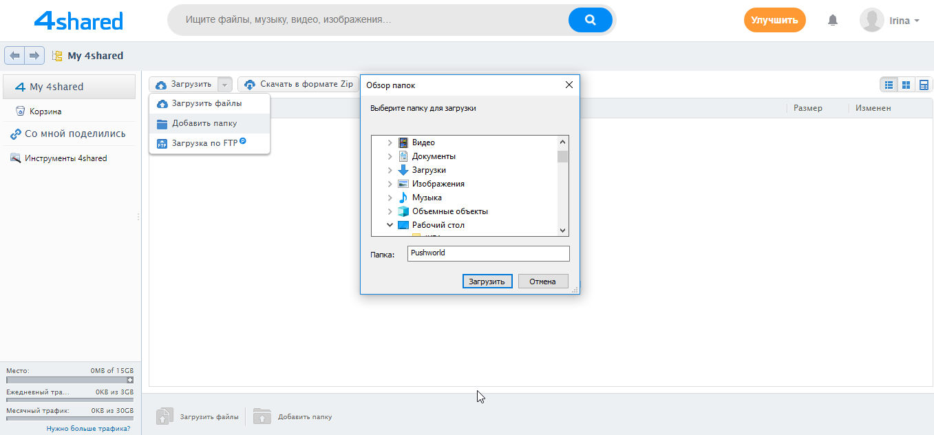Screen dimensions: 934x435
Task: Expand the Изображения tree node
Action: tap(390, 184)
